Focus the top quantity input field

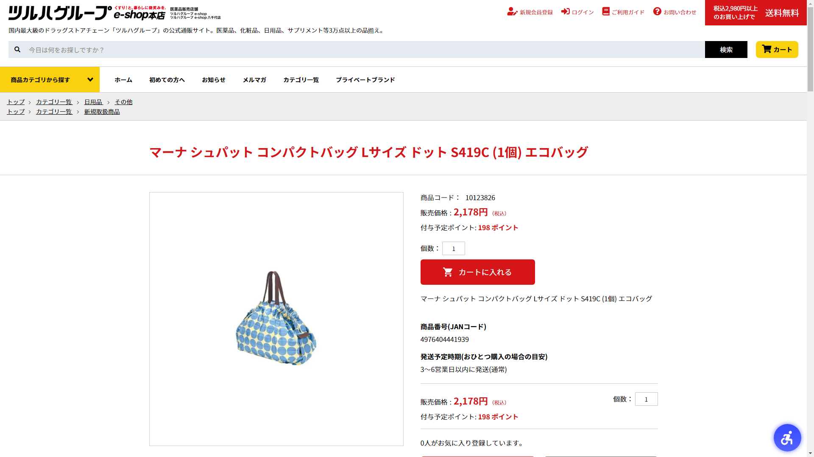click(453, 248)
